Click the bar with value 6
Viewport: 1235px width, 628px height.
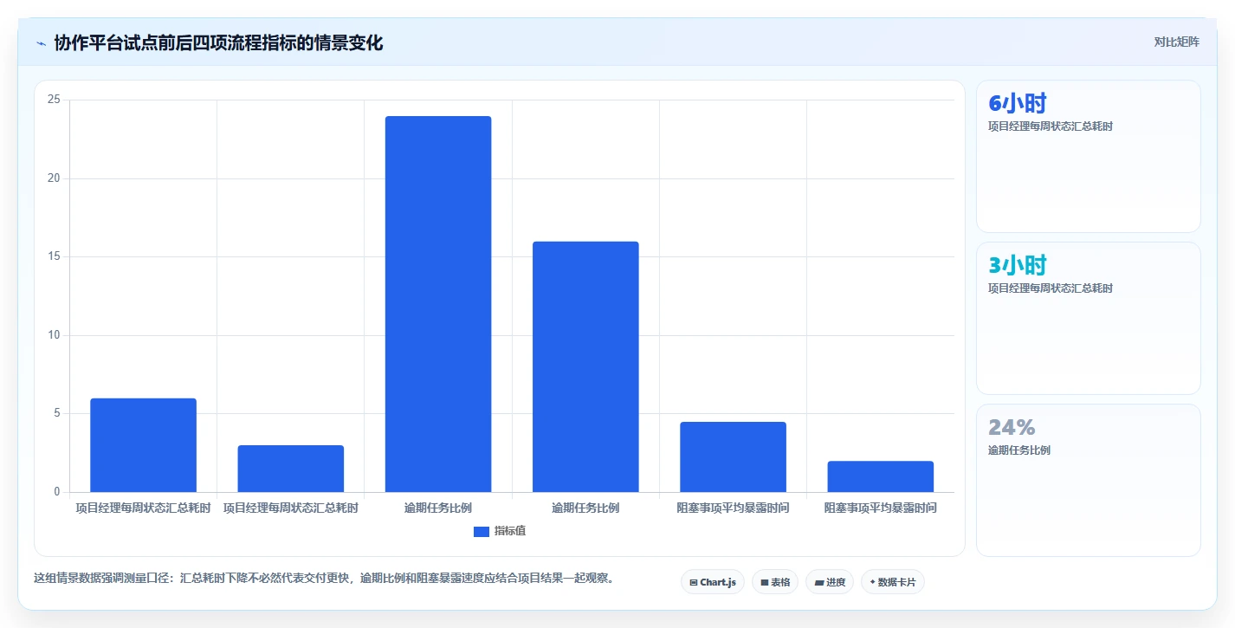[x=144, y=445]
